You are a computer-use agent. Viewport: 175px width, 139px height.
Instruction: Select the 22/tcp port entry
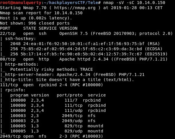tap(6, 33)
